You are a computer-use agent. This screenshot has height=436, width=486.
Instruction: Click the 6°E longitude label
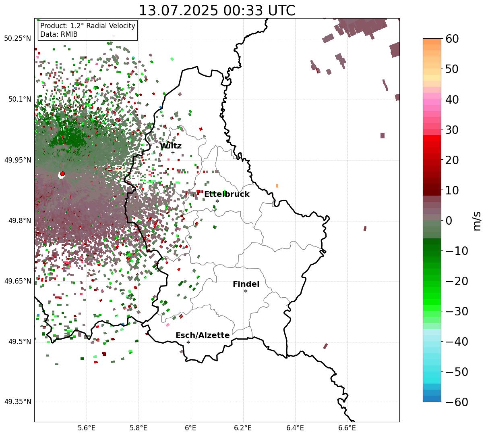[191, 428]
